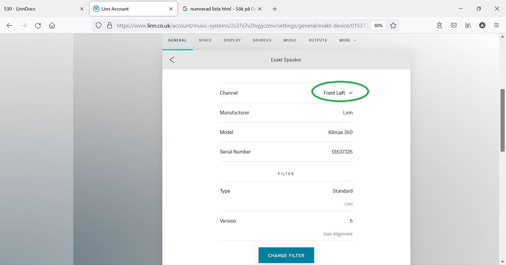Reset zoom using the 80% badge
The image size is (506, 265).
(x=378, y=25)
